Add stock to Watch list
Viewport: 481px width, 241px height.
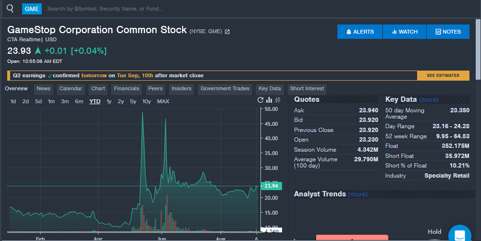pyautogui.click(x=405, y=32)
